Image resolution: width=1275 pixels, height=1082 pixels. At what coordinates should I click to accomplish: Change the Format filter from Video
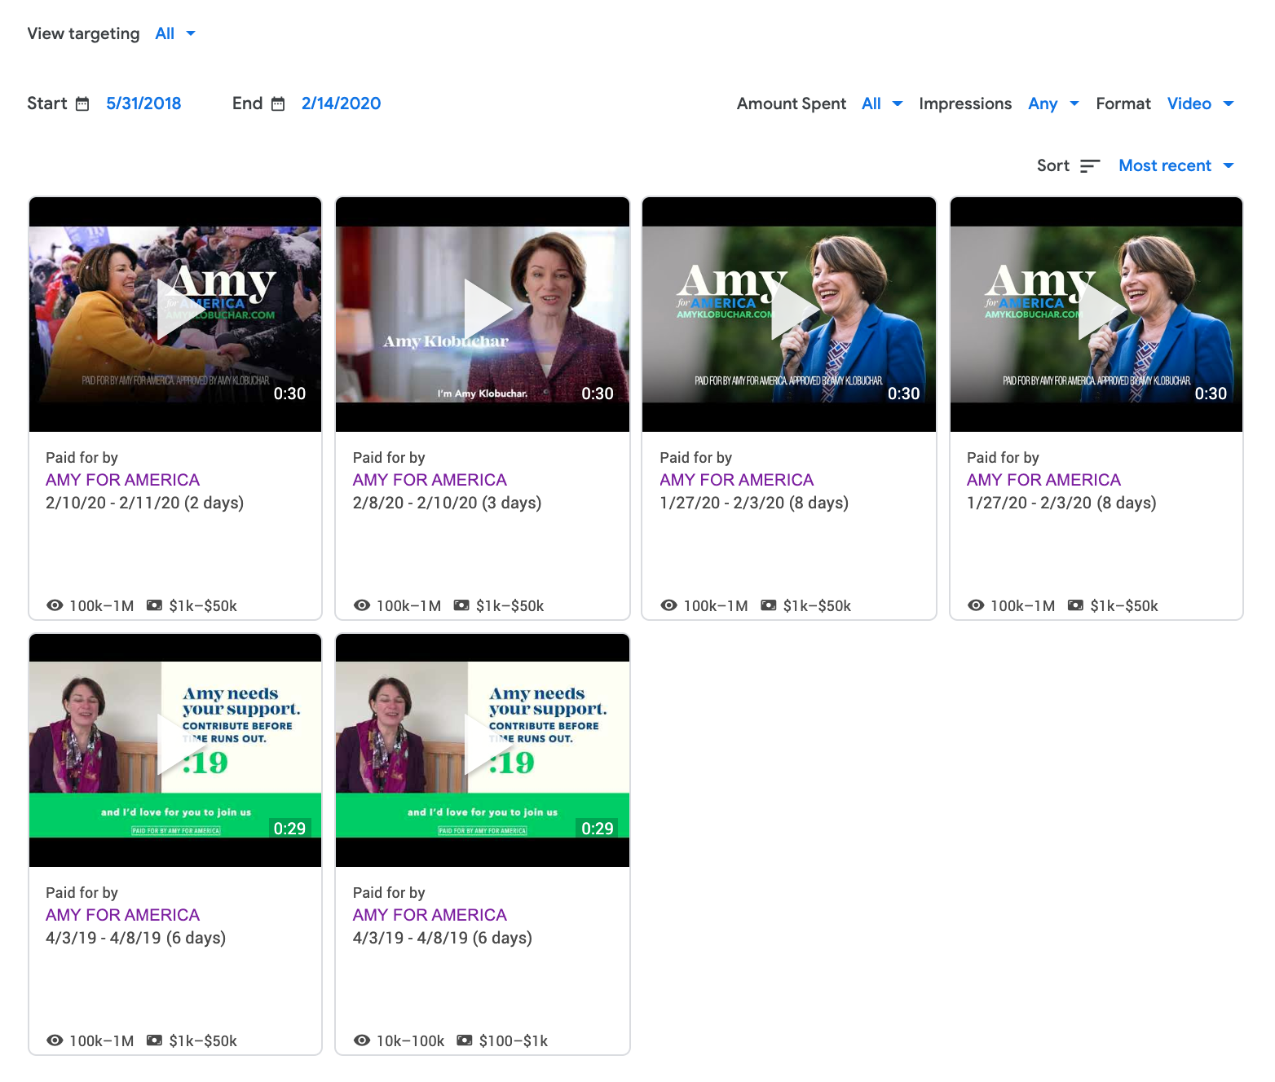coord(1201,103)
